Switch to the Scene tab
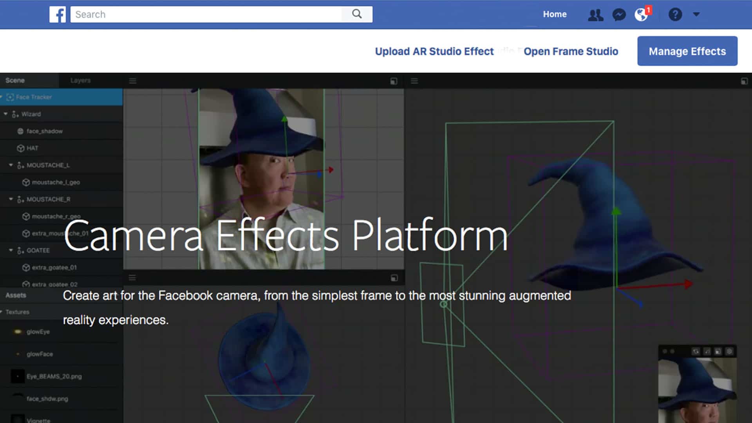752x423 pixels. (15, 80)
